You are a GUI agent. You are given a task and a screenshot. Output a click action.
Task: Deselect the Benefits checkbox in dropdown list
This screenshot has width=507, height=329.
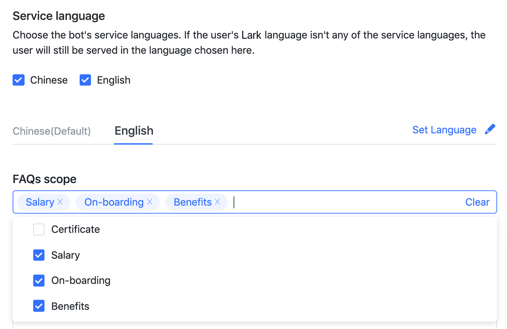[x=39, y=306]
